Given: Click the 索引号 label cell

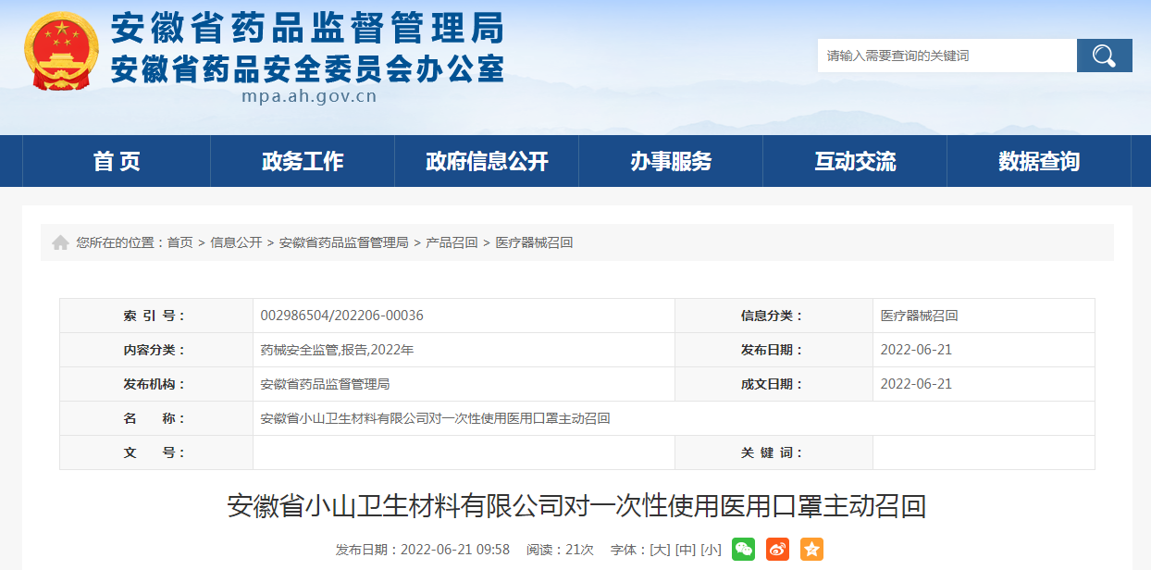Looking at the screenshot, I should [x=156, y=316].
